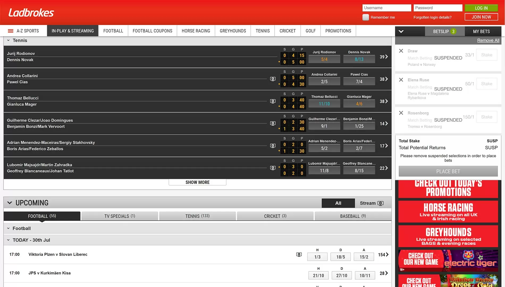Click the Stake field for Rosenborg bet
505x287 pixels.
(487, 117)
